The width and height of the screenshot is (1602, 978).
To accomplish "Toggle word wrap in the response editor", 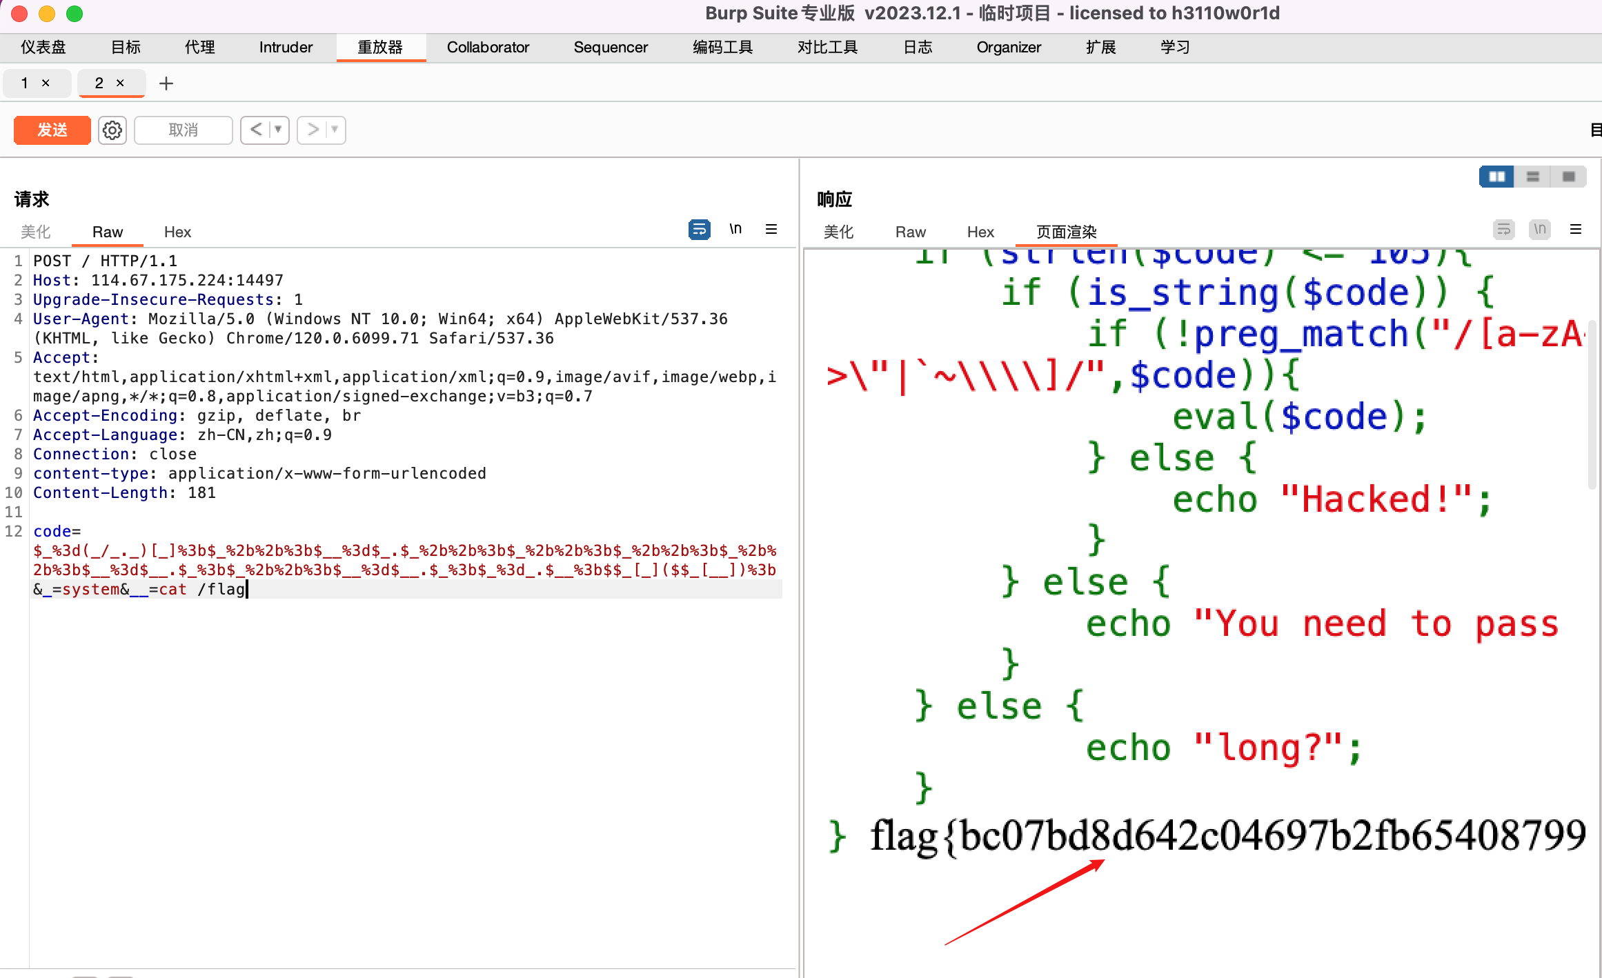I will tap(1503, 229).
